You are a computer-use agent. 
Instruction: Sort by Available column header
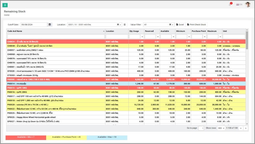168,31
